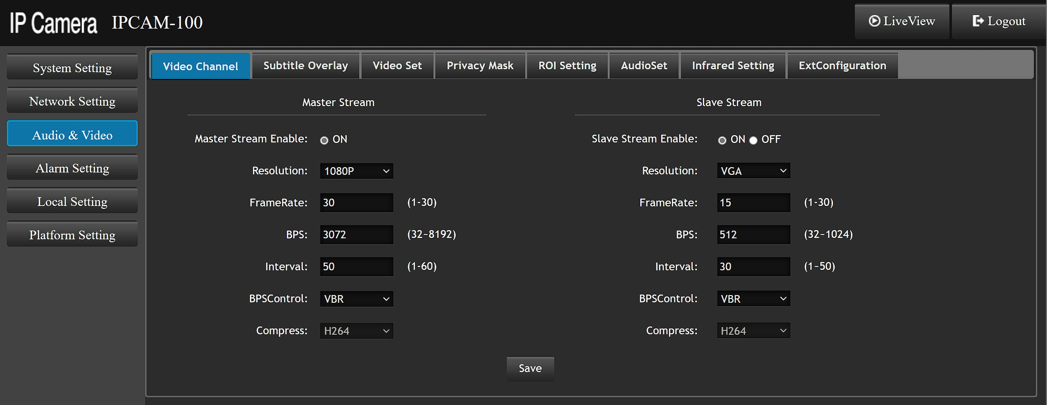Click the Master Stream heading

pos(338,102)
